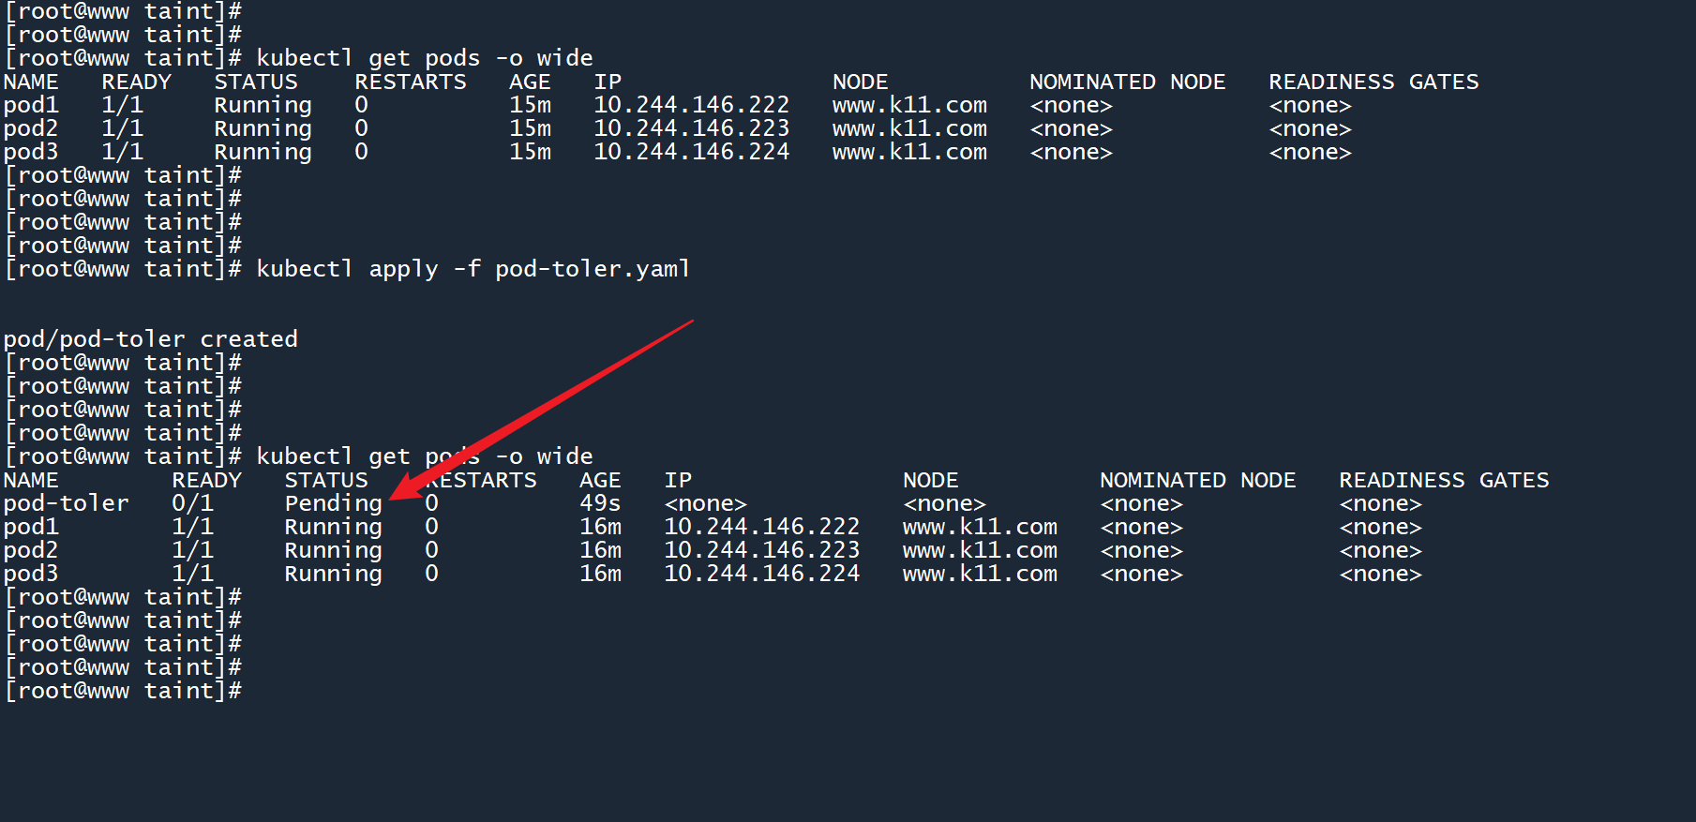1696x822 pixels.
Task: Click pod2 in the first pod listing
Action: pyautogui.click(x=31, y=128)
